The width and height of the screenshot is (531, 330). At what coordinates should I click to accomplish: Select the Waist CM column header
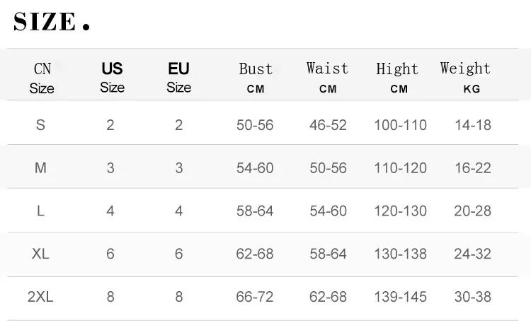click(327, 77)
